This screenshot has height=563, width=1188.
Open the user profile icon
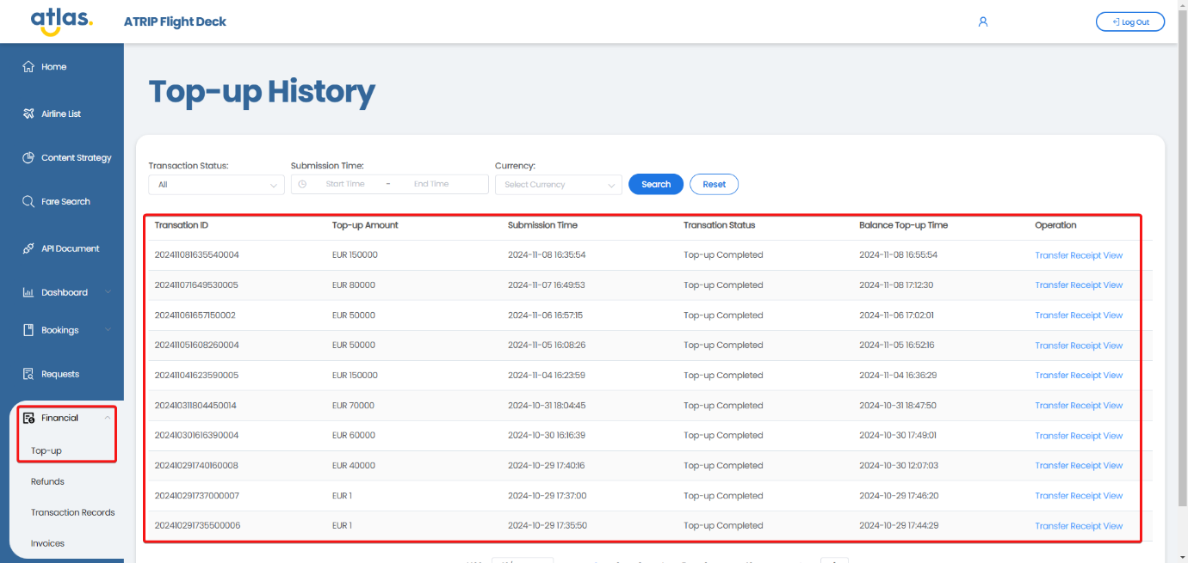pos(982,22)
